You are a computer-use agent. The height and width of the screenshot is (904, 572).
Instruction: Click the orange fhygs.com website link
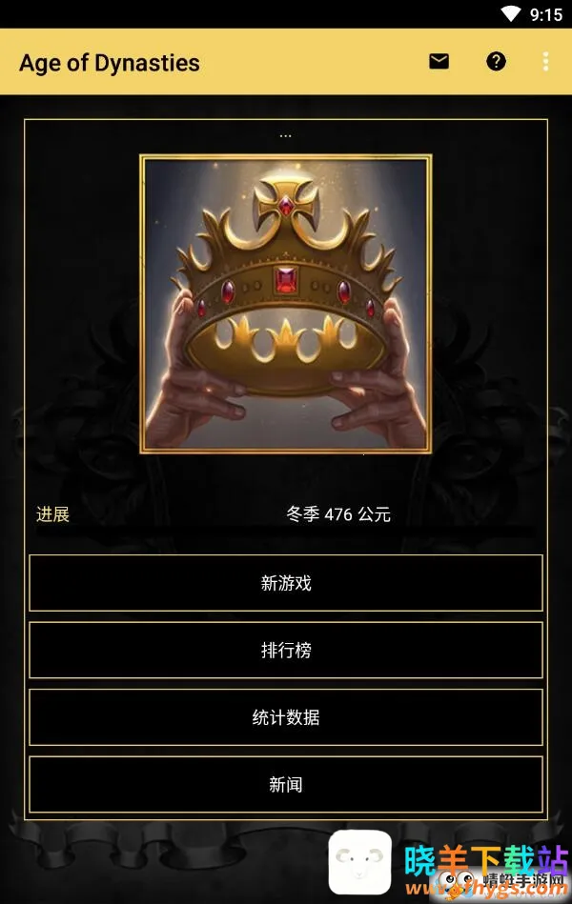[x=486, y=889]
